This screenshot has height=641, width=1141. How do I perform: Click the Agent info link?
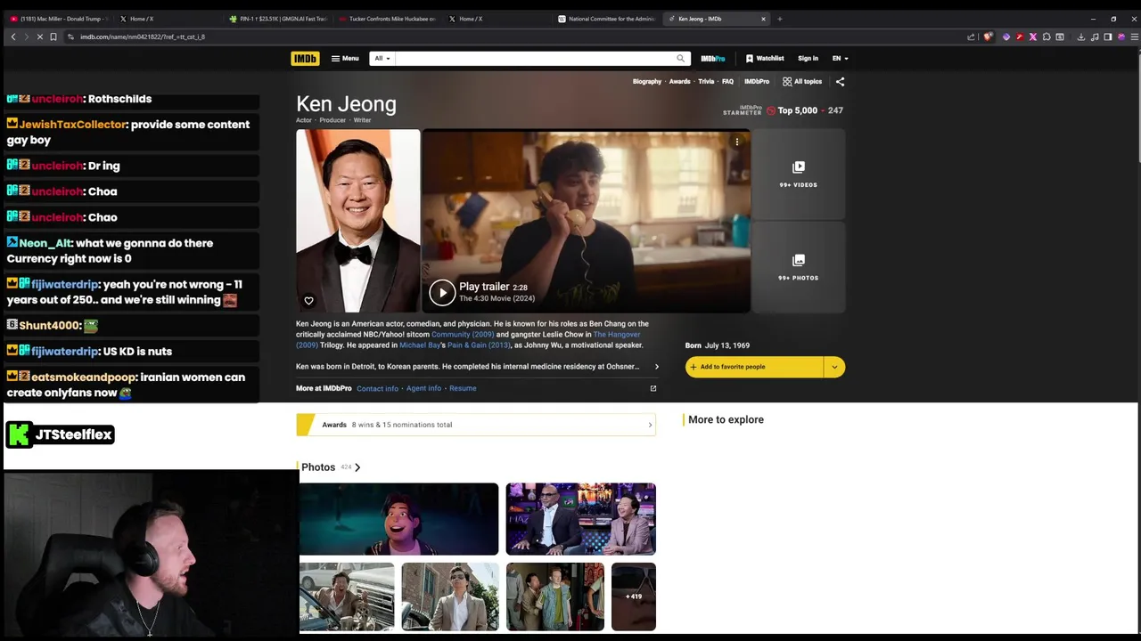pos(423,389)
